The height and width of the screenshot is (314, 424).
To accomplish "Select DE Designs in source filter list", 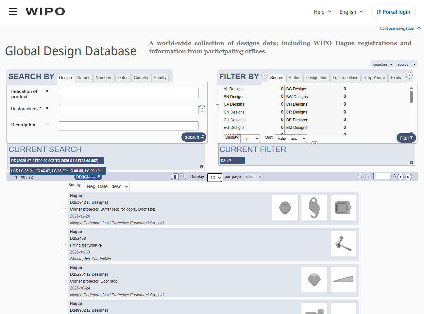I will click(297, 120).
